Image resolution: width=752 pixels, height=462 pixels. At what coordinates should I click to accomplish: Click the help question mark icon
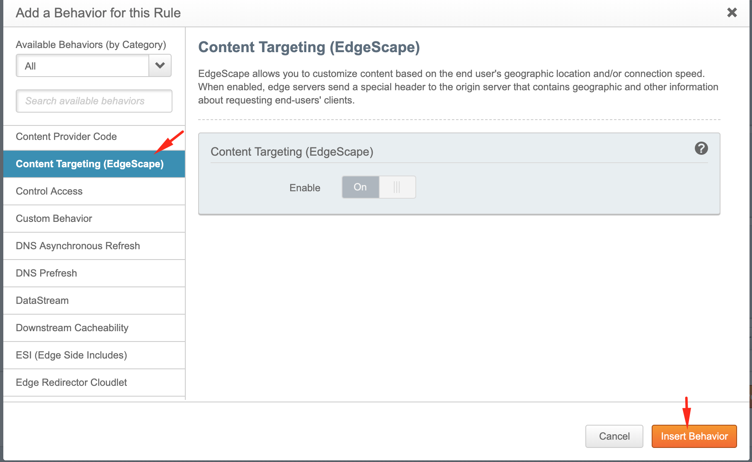pos(701,148)
